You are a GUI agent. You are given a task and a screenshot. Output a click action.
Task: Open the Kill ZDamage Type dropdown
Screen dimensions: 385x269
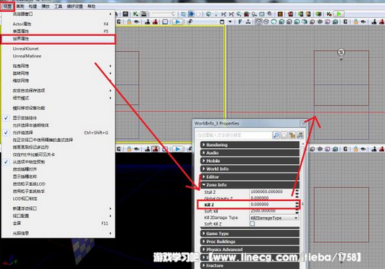click(274, 218)
